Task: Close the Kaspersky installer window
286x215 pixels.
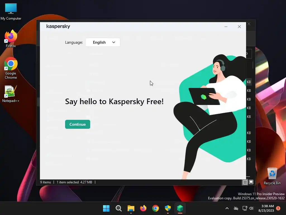Action: coord(239,27)
